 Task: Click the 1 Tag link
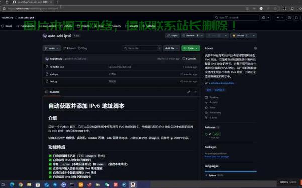coord(83,48)
